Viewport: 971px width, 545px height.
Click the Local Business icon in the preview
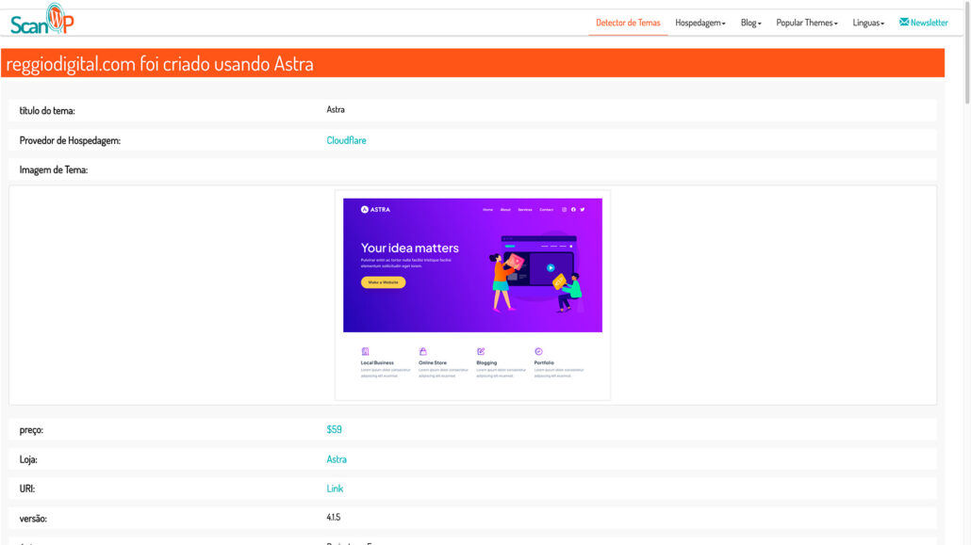tap(366, 351)
